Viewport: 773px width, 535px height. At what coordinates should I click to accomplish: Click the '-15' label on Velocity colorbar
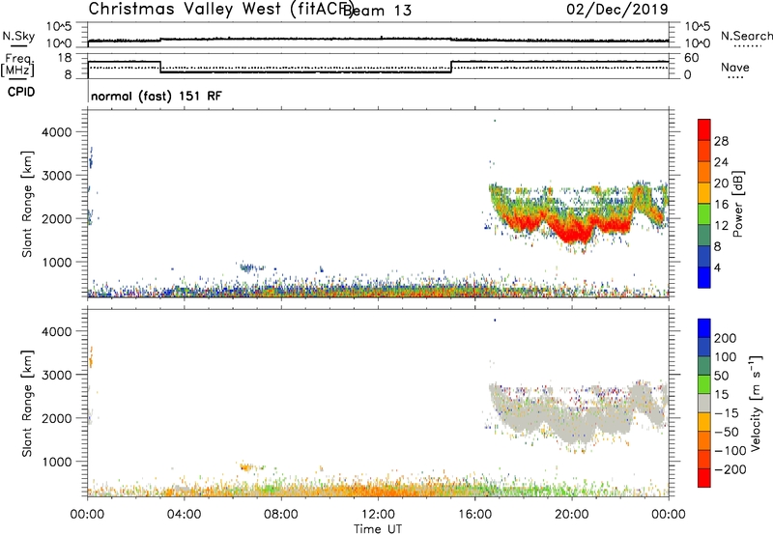(727, 413)
